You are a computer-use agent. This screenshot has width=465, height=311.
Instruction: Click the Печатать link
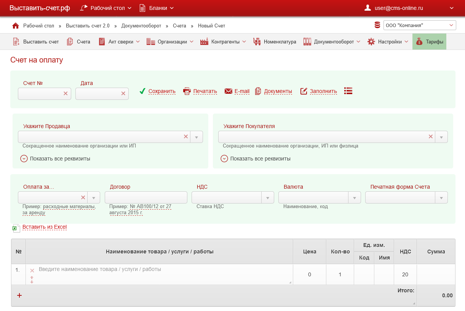[205, 91]
